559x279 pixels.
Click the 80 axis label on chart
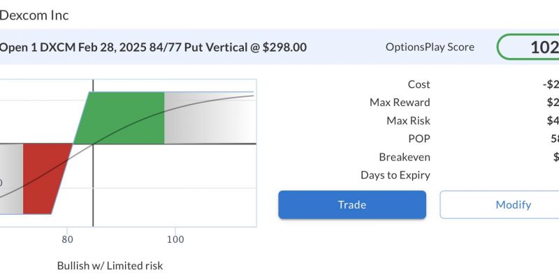[x=67, y=239]
